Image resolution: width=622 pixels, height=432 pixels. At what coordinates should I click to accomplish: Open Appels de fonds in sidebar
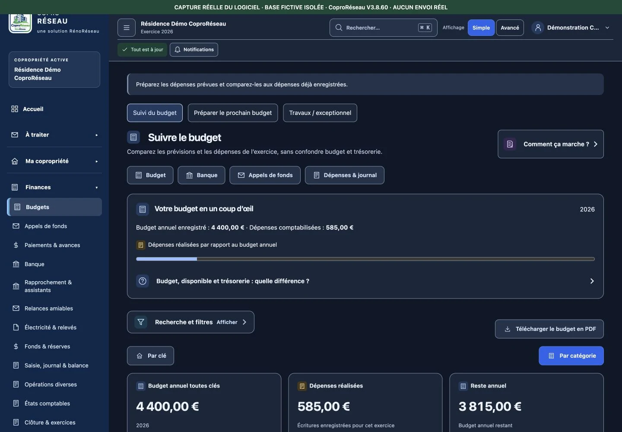pyautogui.click(x=54, y=226)
